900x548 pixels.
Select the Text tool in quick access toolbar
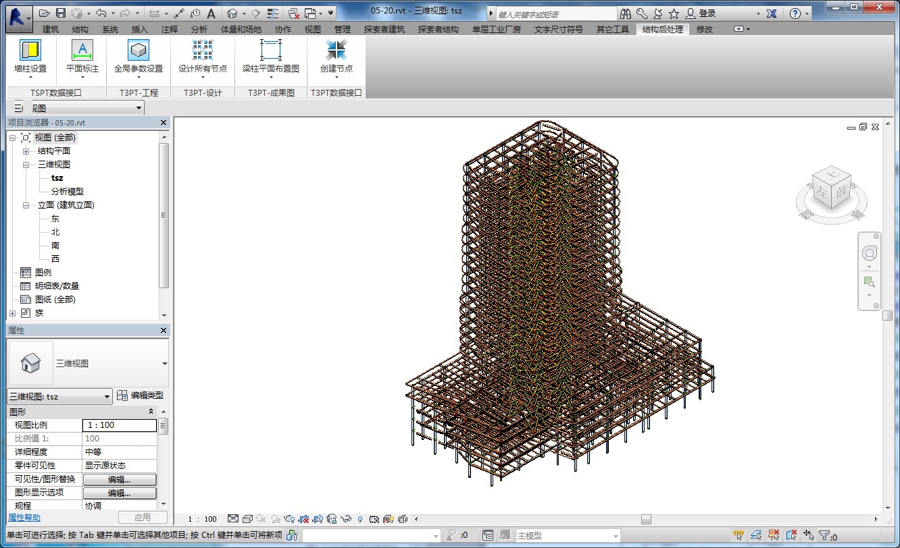(211, 13)
